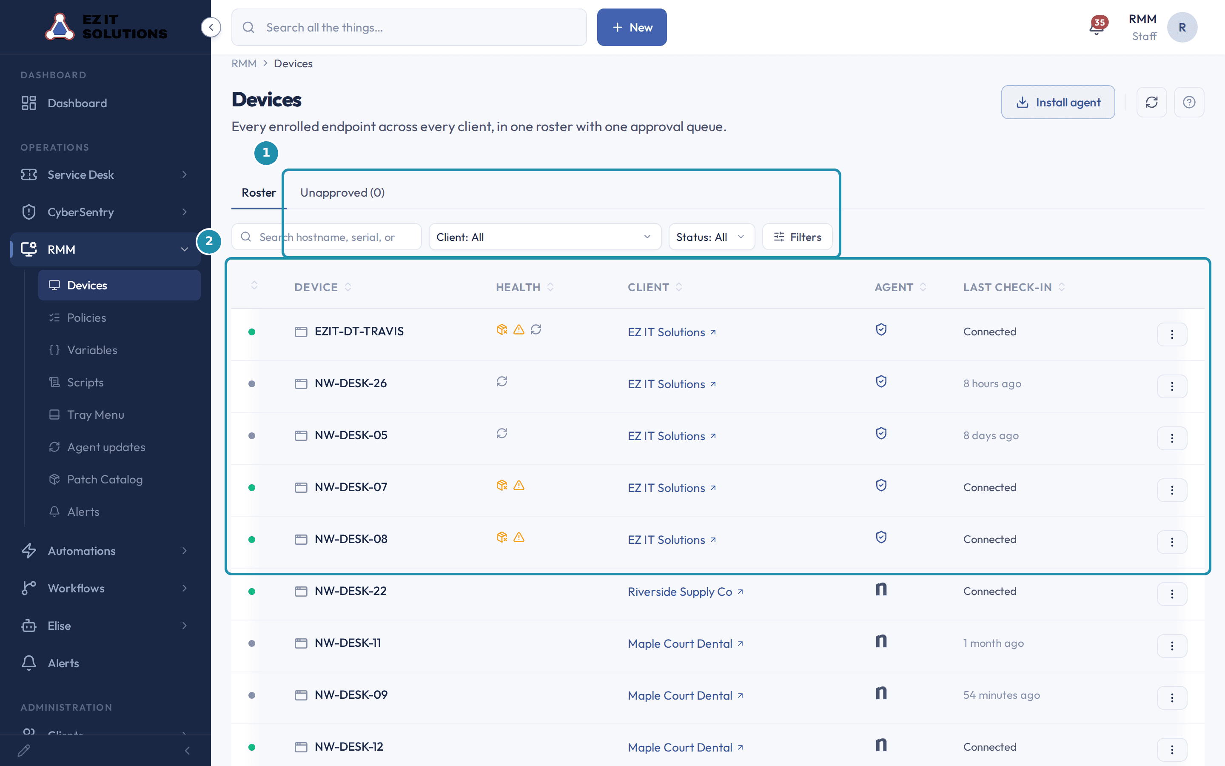Viewport: 1225px width, 766px height.
Task: Open the actions menu for NW-DESK-05
Action: (1172, 438)
